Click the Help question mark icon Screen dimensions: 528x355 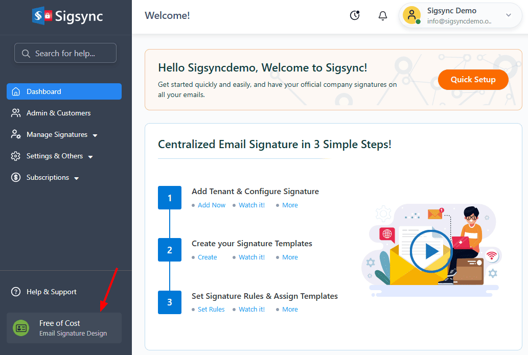click(x=16, y=292)
